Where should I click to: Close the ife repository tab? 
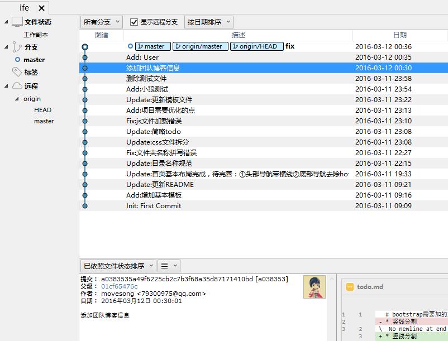click(x=41, y=8)
